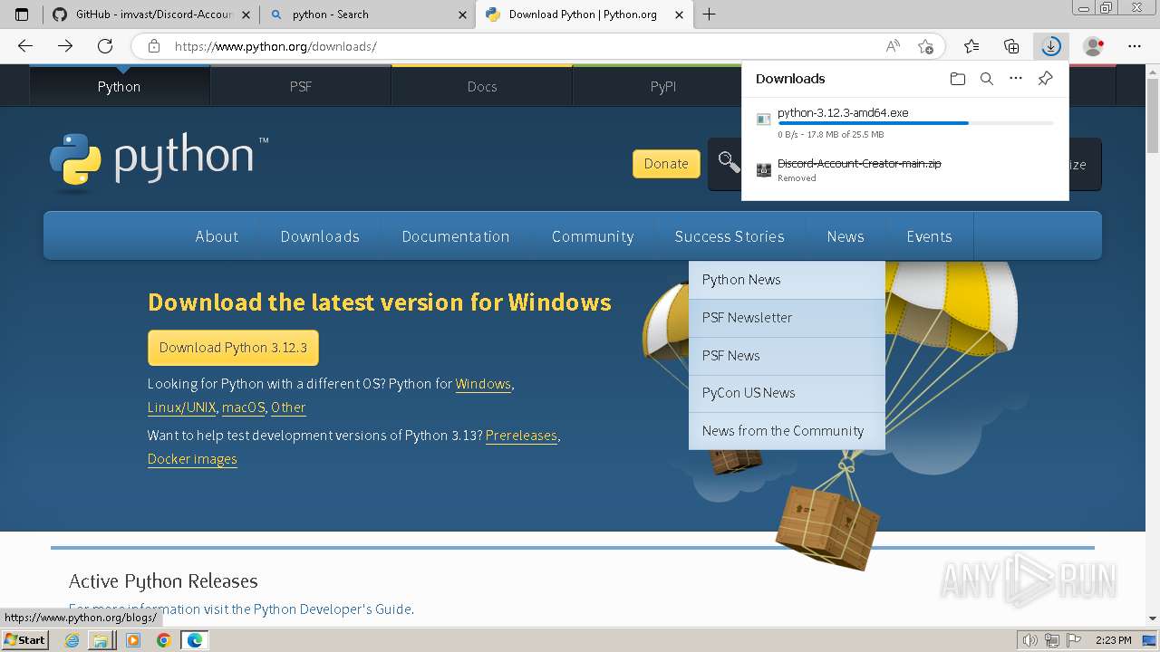Select the Python top navigation tab
The width and height of the screenshot is (1160, 652).
pos(119,86)
